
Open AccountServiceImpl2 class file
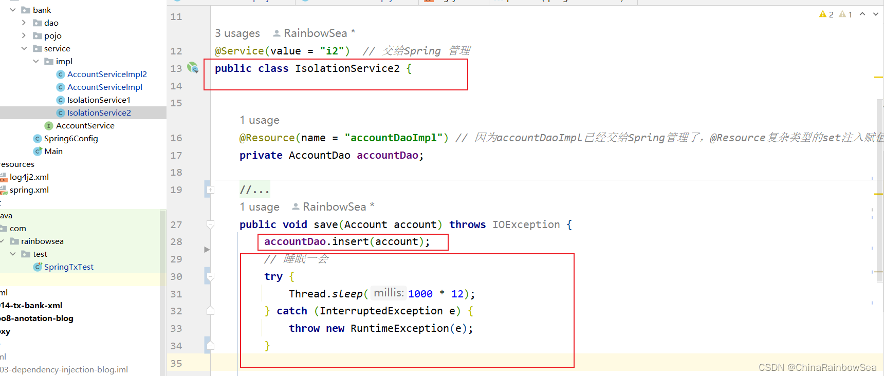(x=107, y=74)
